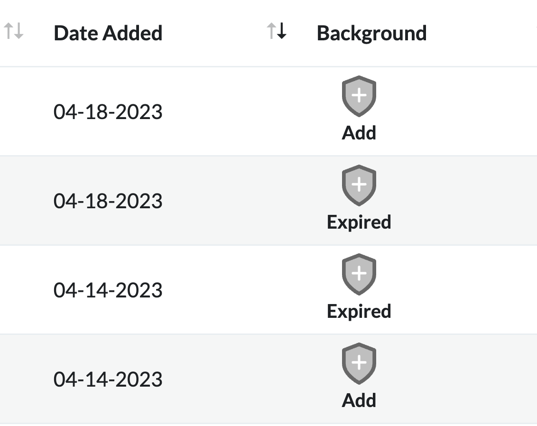Click the Add shield icon in the bottom row

[359, 362]
